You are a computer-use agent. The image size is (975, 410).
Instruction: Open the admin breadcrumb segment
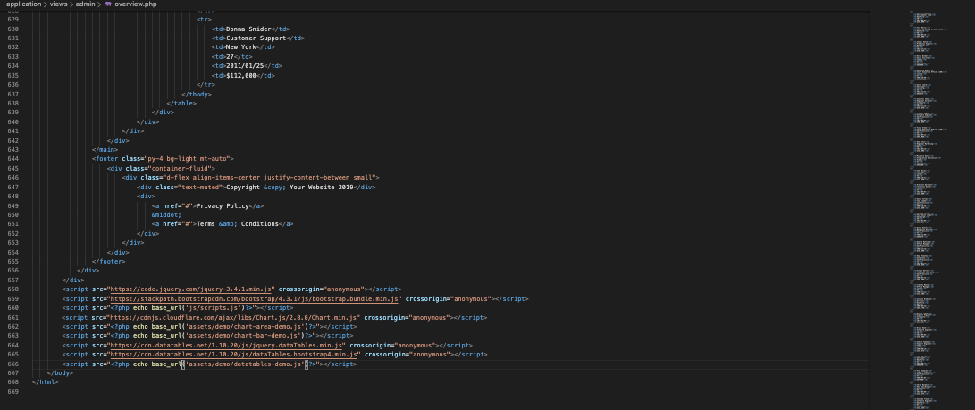pyautogui.click(x=85, y=4)
